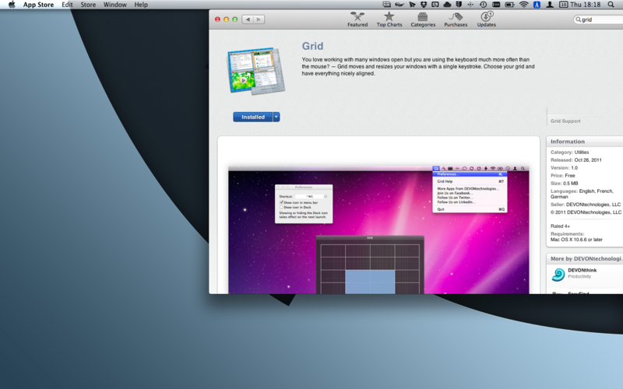
Task: Click the Time Machine icon in the menu bar
Action: pos(483,5)
